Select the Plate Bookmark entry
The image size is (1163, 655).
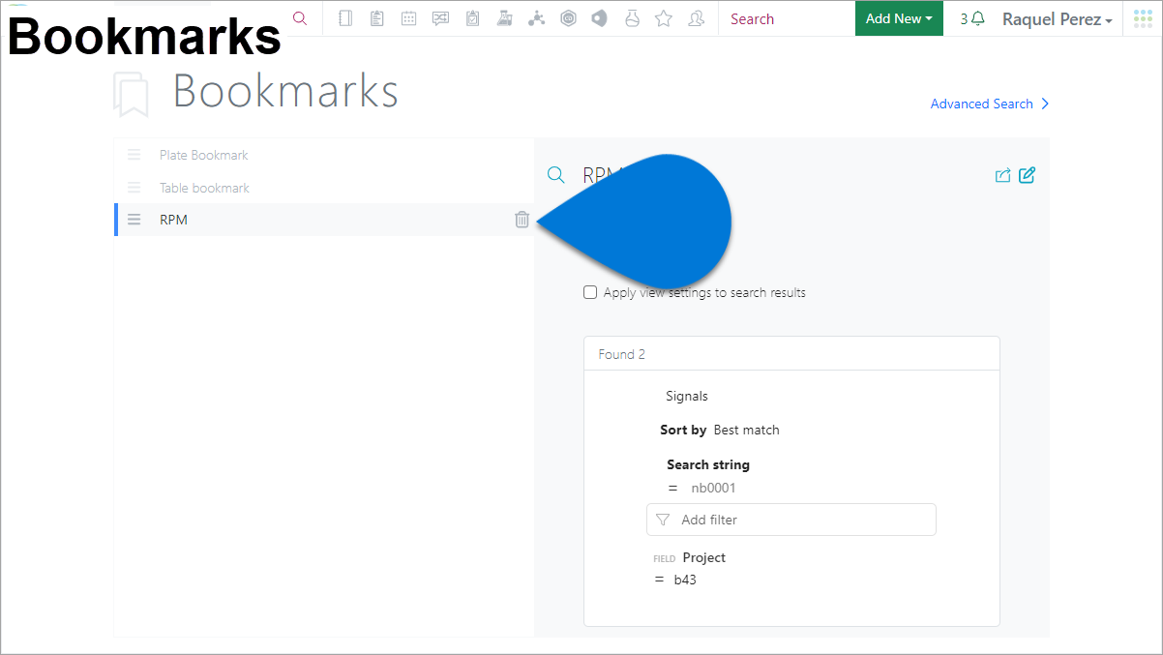pos(324,155)
